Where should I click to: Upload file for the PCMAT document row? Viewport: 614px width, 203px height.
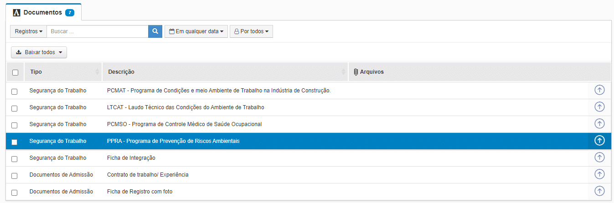coord(599,90)
